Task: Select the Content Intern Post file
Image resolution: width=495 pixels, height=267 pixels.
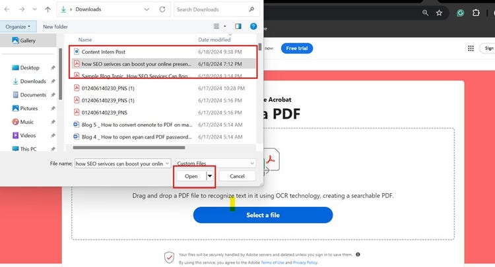Action: pos(164,51)
